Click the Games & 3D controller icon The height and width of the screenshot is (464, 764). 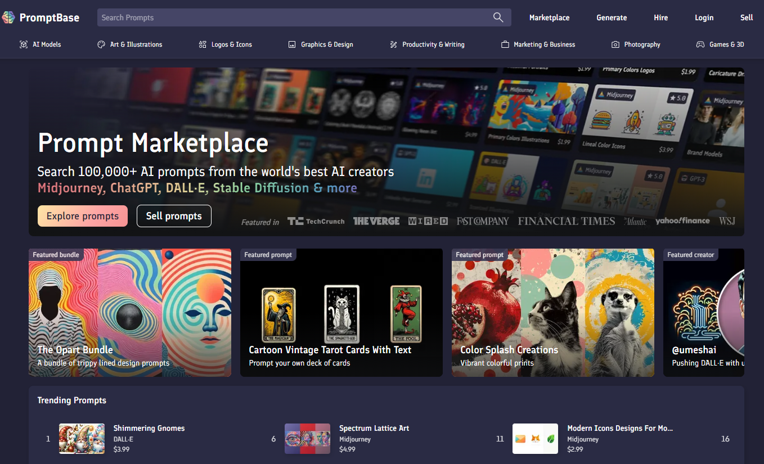click(700, 44)
